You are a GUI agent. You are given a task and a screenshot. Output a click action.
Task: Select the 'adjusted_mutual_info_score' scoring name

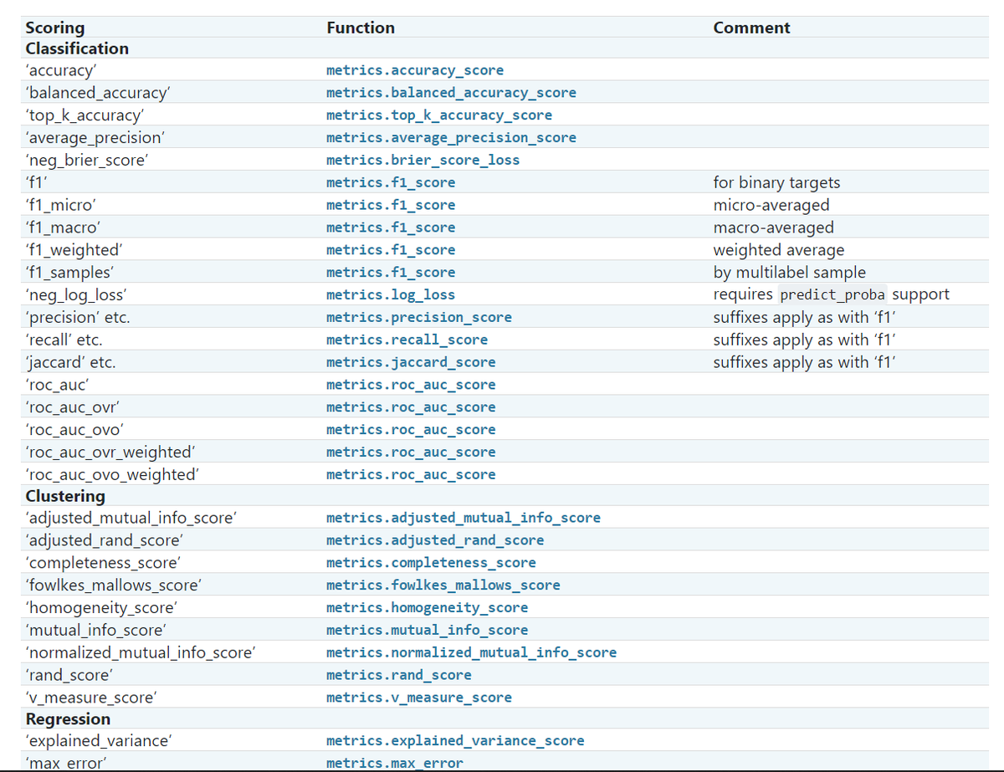point(131,518)
